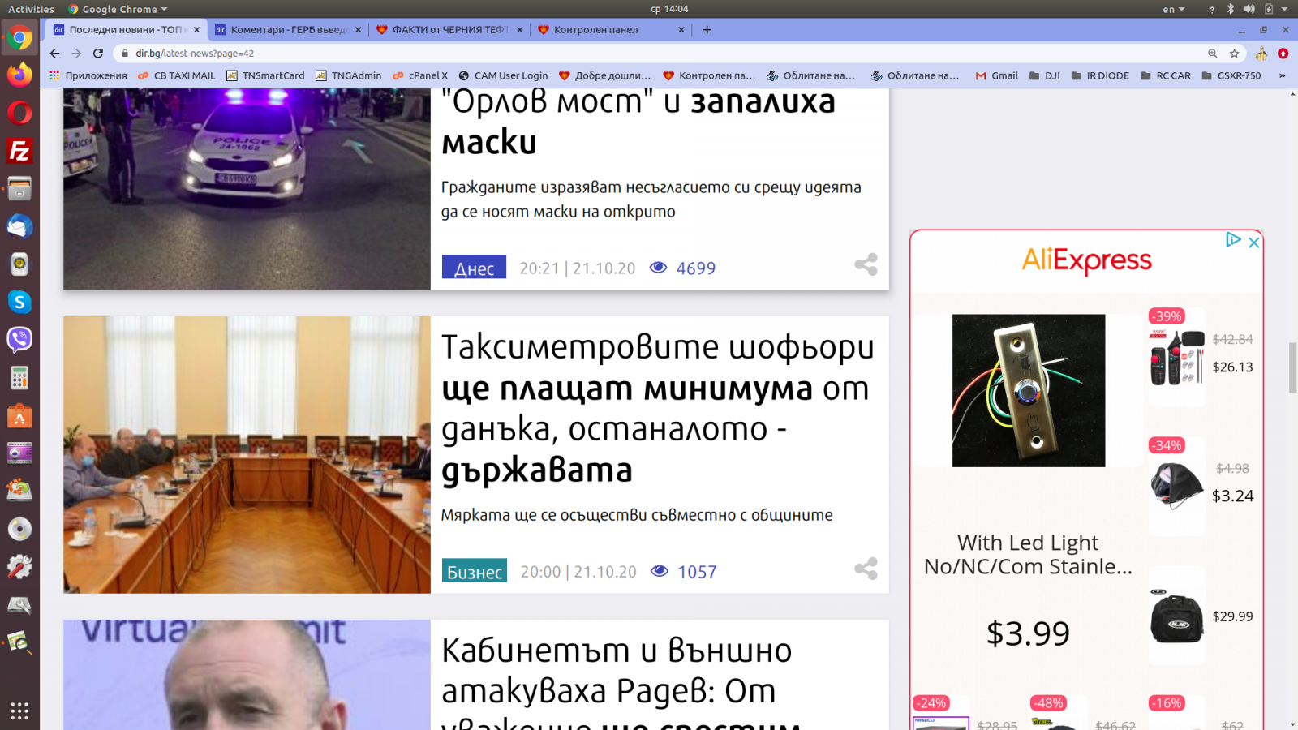
Task: Click the Бизнес category tag
Action: [475, 571]
